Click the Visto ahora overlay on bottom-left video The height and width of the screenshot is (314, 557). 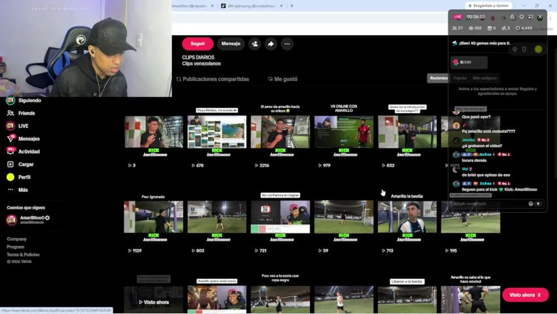[154, 302]
